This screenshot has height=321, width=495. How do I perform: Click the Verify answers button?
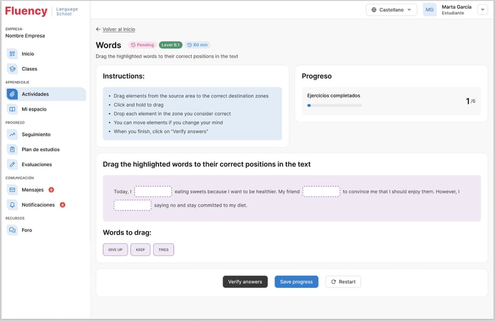click(245, 282)
